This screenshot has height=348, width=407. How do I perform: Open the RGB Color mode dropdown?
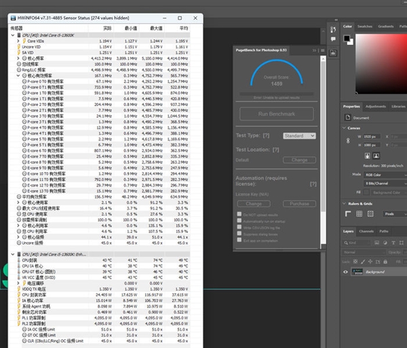pos(383,174)
